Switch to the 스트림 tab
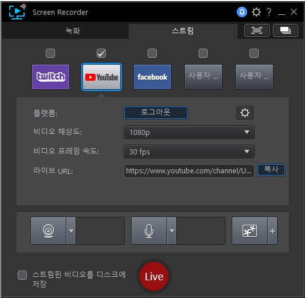The width and height of the screenshot is (305, 298). pos(183,31)
